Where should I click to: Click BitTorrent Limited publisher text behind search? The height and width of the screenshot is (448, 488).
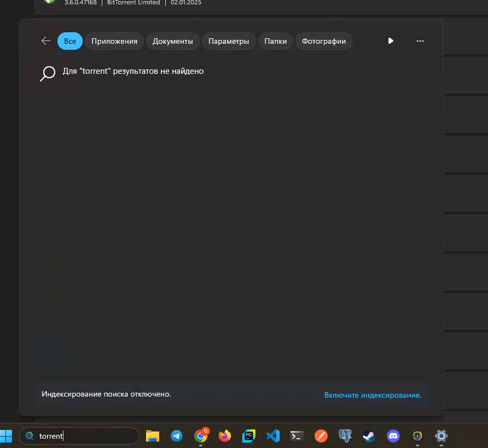(133, 3)
